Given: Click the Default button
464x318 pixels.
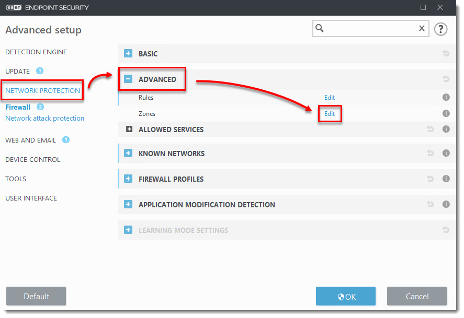Looking at the screenshot, I should 36,296.
